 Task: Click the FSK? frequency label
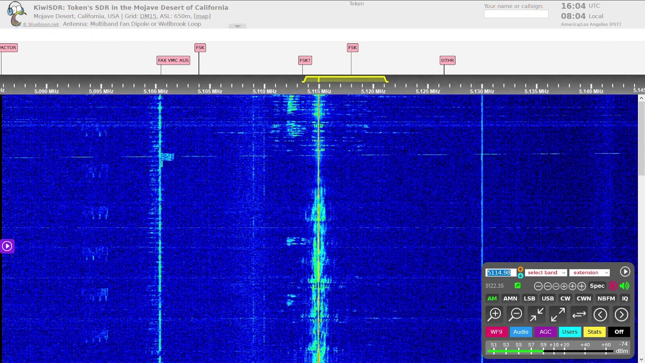click(x=305, y=60)
